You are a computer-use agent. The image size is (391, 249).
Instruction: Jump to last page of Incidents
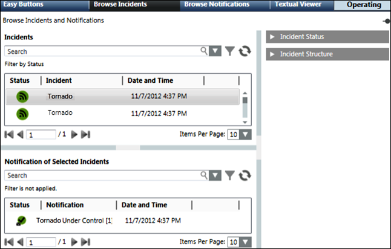85,134
